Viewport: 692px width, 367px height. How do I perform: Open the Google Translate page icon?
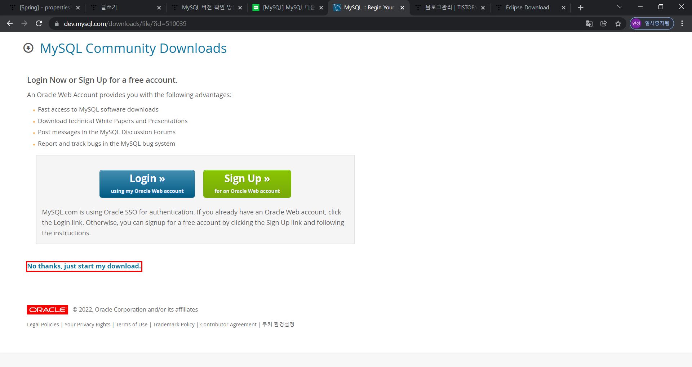click(x=589, y=23)
